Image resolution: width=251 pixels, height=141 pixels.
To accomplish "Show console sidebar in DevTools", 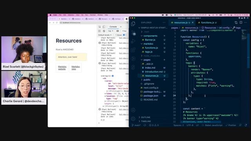I will (99, 31).
